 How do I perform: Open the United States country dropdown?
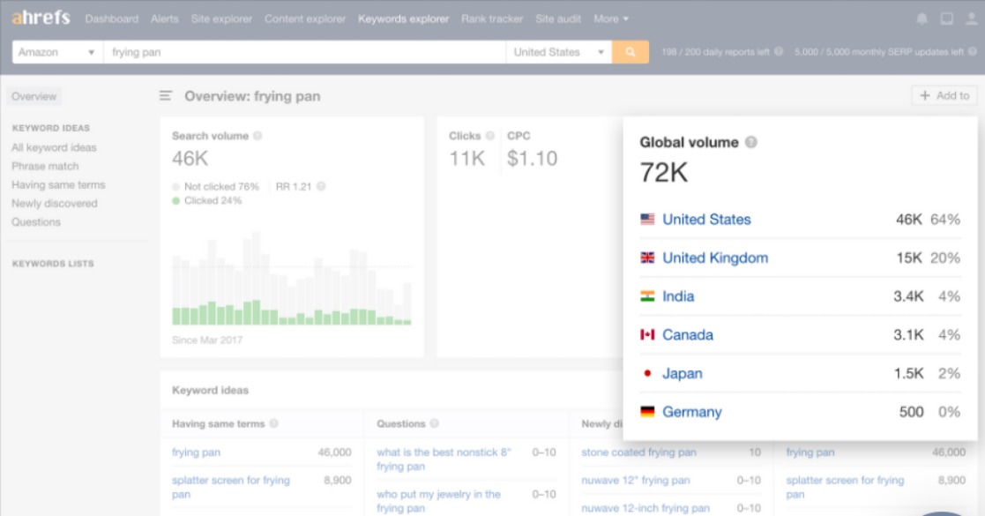tap(558, 52)
